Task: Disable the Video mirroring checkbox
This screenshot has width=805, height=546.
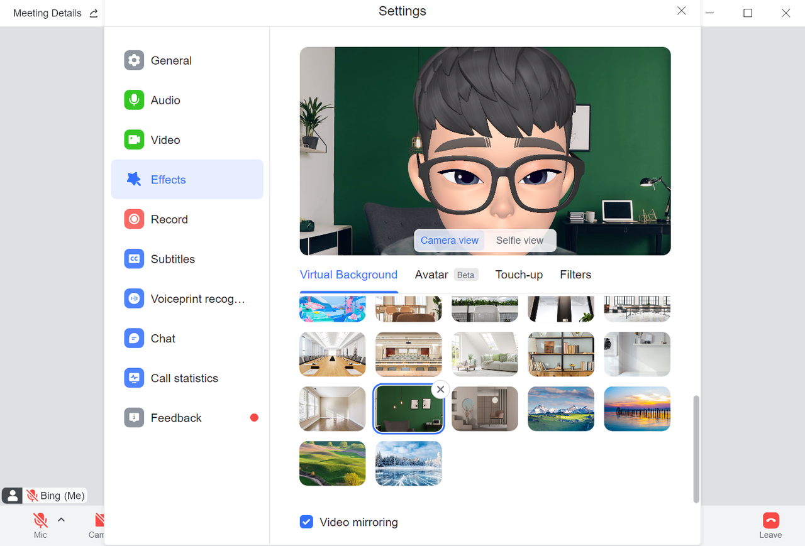Action: click(x=306, y=521)
